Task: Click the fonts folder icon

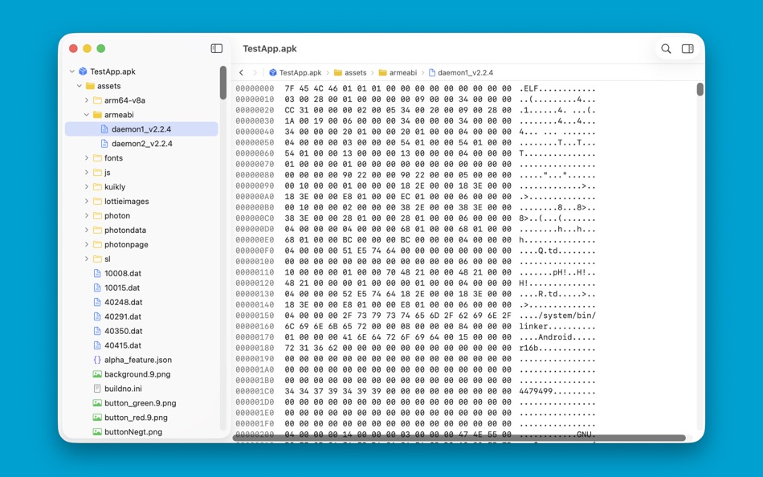Action: point(97,157)
